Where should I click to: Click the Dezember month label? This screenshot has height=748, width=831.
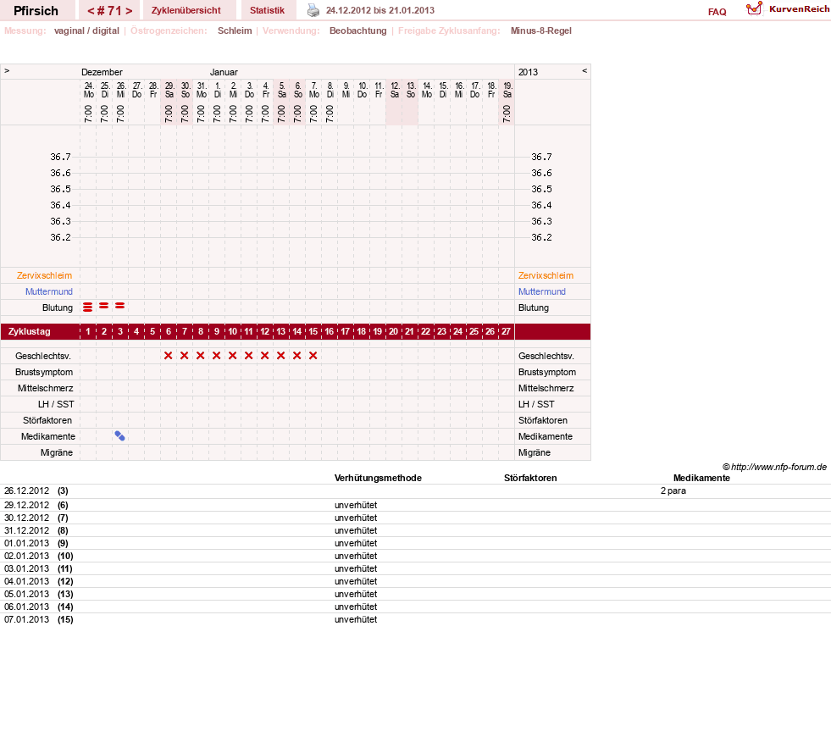pyautogui.click(x=102, y=72)
